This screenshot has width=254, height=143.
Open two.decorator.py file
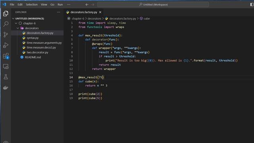click(x=37, y=52)
